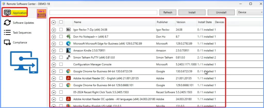The width and height of the screenshot is (264, 108).
Task: Expand the Notepad++ row details
Action: 54,37
